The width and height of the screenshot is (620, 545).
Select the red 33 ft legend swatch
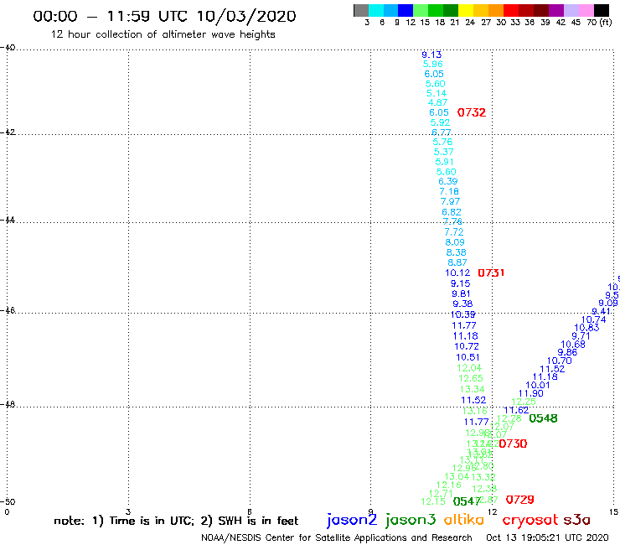pos(510,10)
